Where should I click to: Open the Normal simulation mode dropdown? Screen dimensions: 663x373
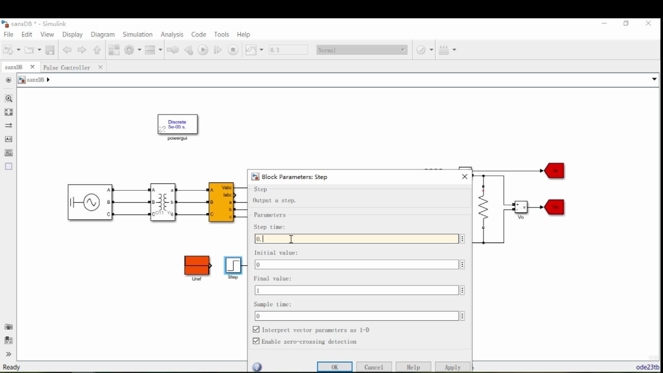pos(362,50)
